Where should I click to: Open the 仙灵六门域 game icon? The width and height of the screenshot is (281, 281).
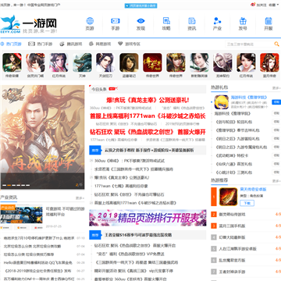point(35,62)
